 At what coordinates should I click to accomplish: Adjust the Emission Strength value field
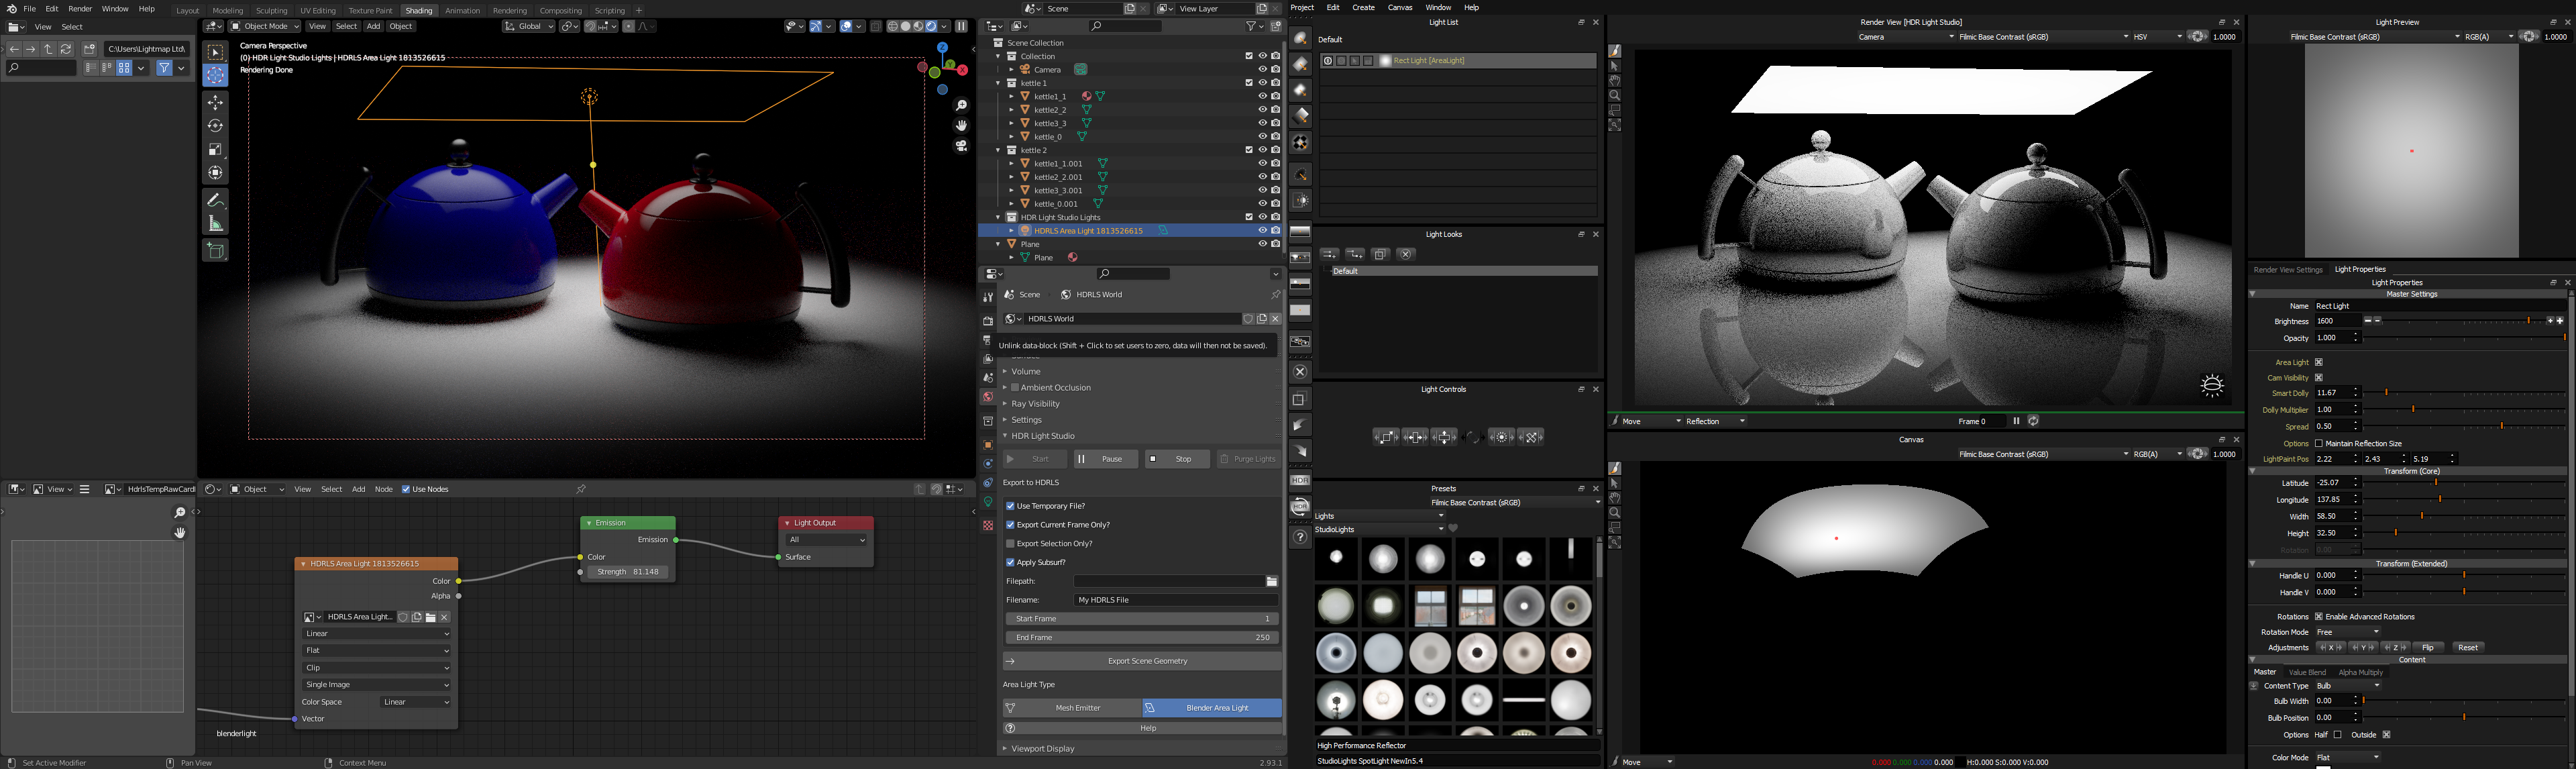click(x=628, y=573)
